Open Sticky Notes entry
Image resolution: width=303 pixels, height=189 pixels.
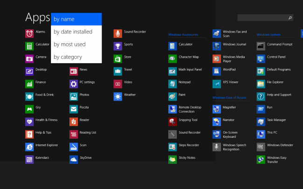pos(182,160)
